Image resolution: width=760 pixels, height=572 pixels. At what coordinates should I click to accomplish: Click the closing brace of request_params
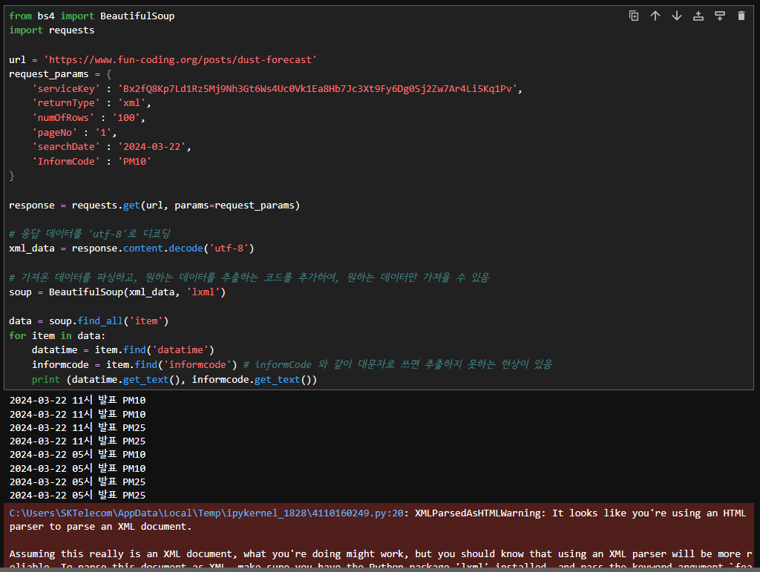coord(12,177)
